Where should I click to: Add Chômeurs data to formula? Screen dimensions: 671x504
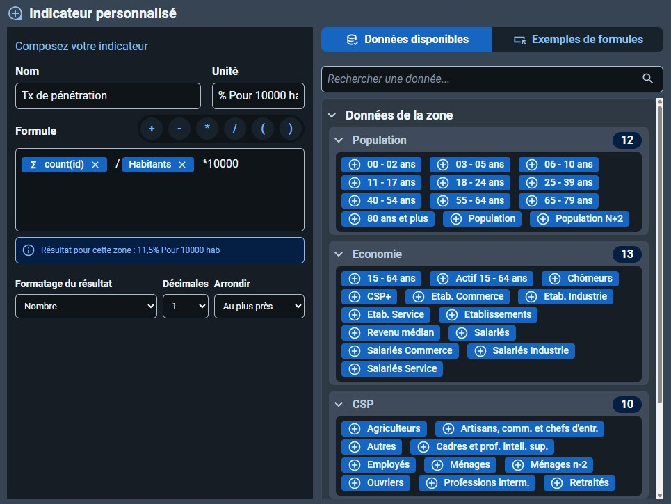click(580, 279)
